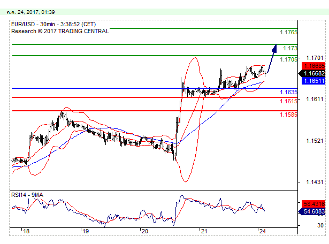
Task: Click the date axis label 18
Action: click(26, 231)
